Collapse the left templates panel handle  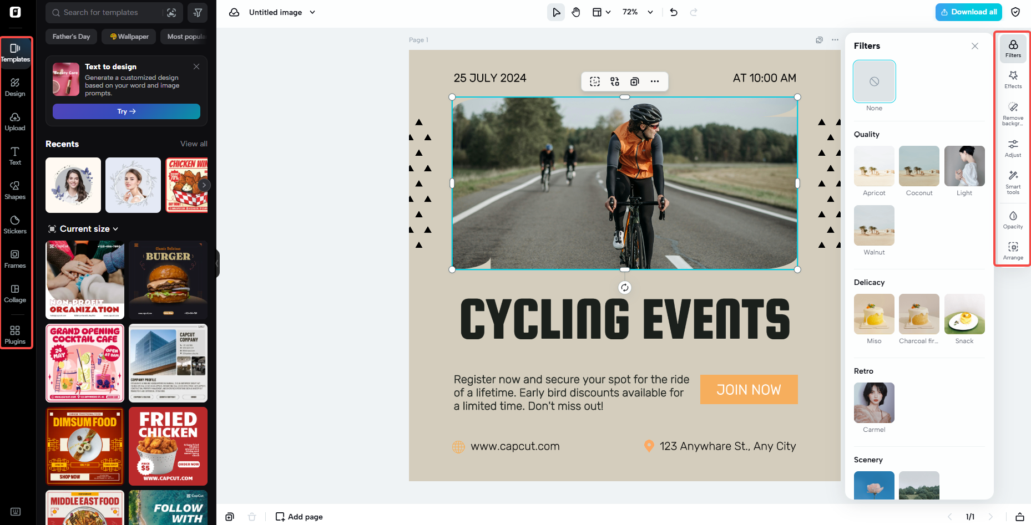click(218, 263)
